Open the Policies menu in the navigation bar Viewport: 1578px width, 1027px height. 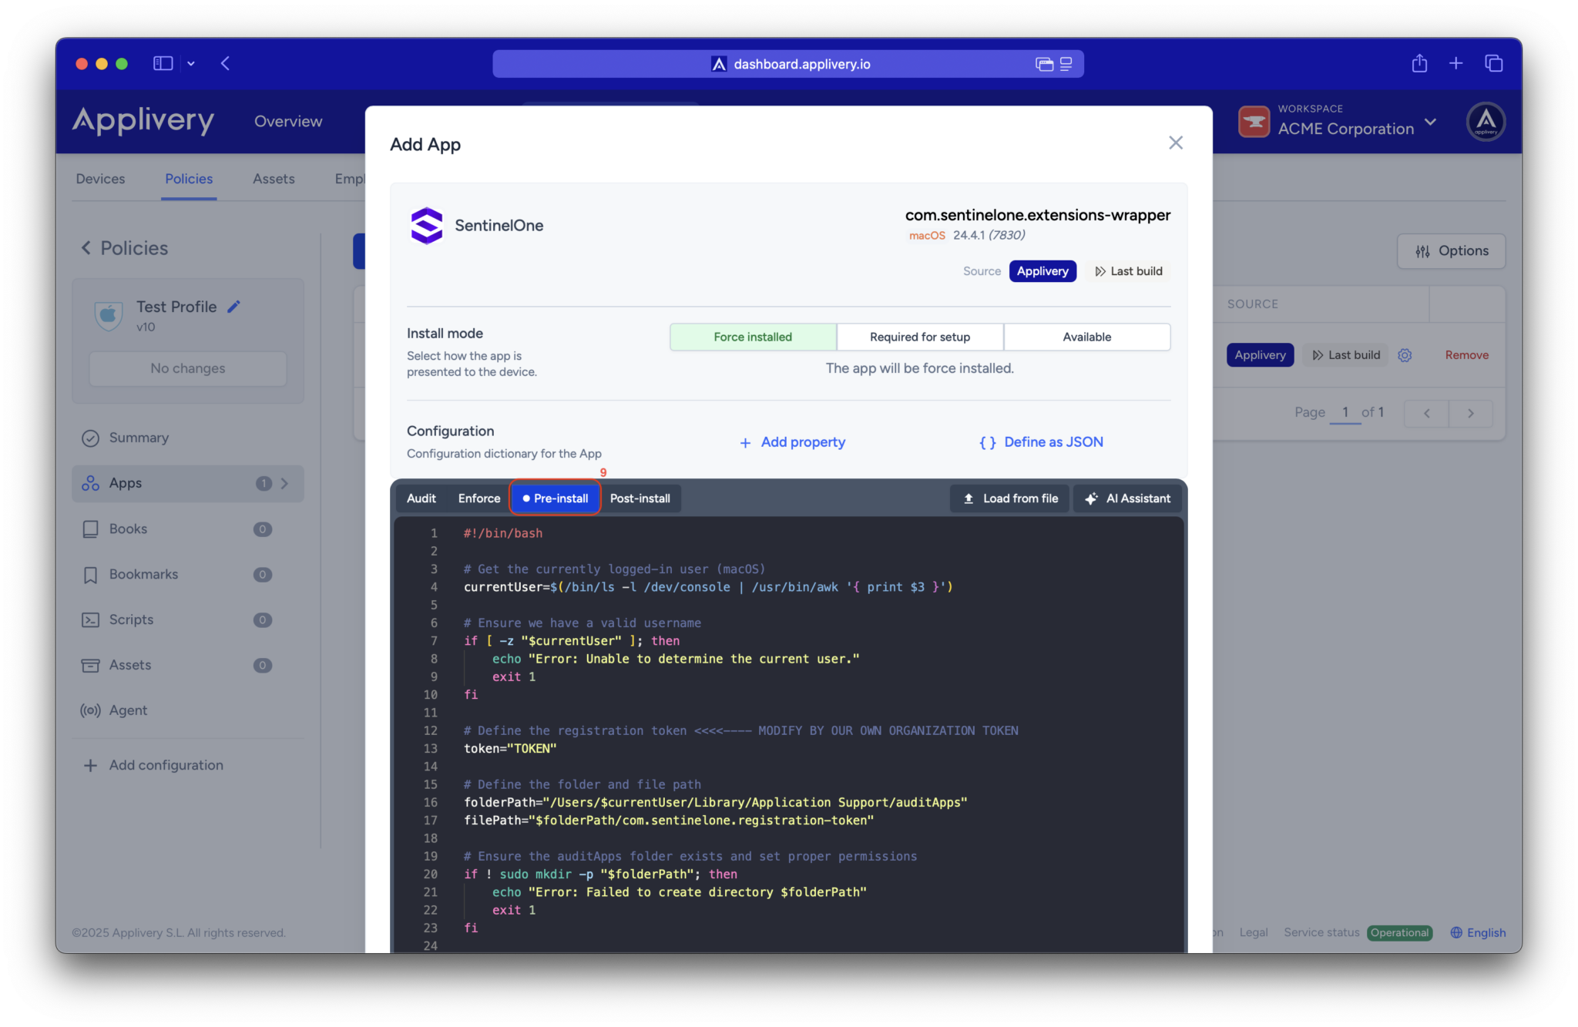coord(189,178)
